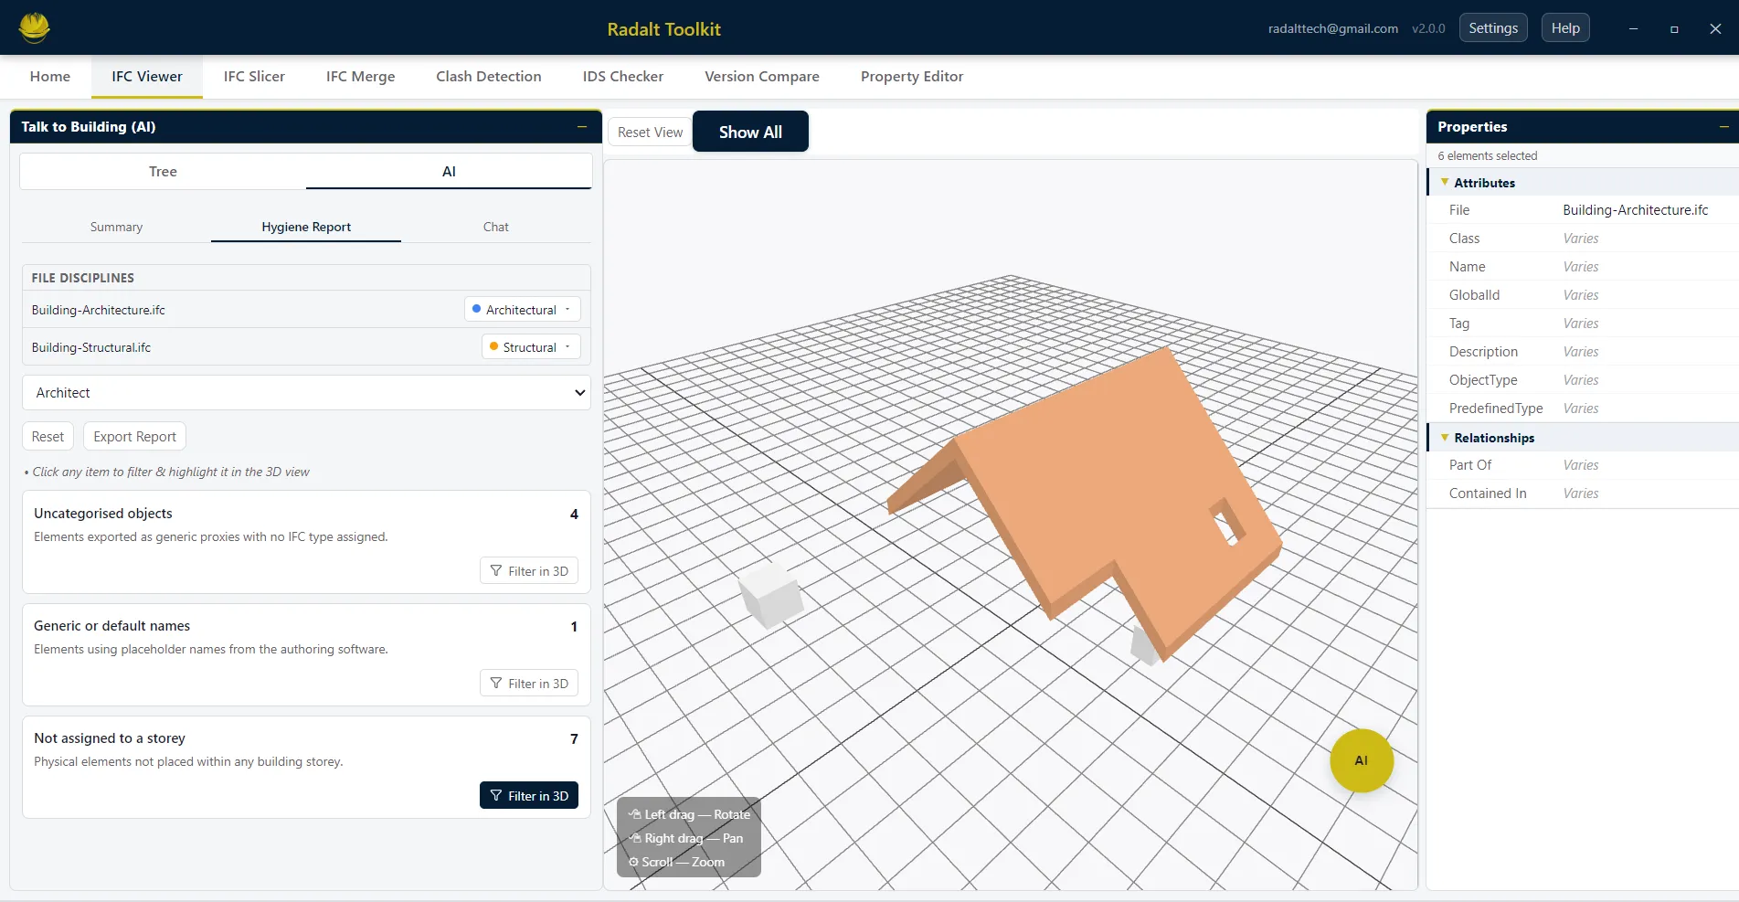Open the Summary sub-tab

[116, 227]
